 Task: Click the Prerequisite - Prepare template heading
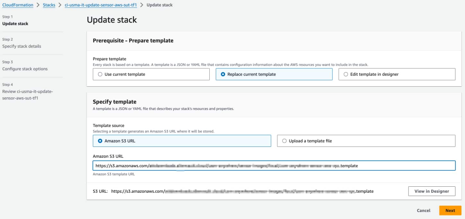pos(133,41)
